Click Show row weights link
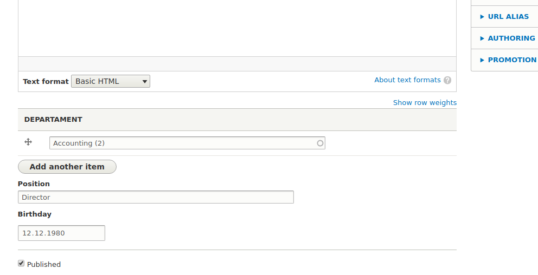 pos(425,103)
